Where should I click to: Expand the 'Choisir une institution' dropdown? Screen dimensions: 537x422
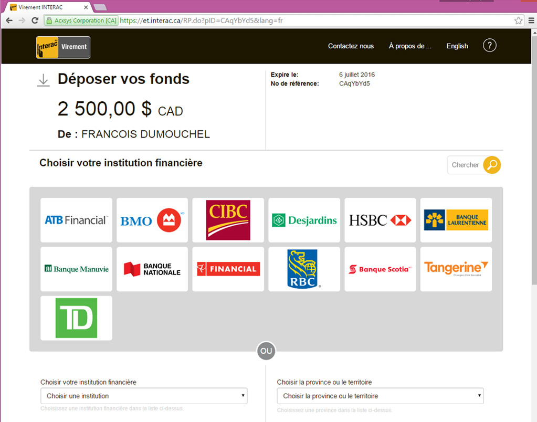coord(144,396)
